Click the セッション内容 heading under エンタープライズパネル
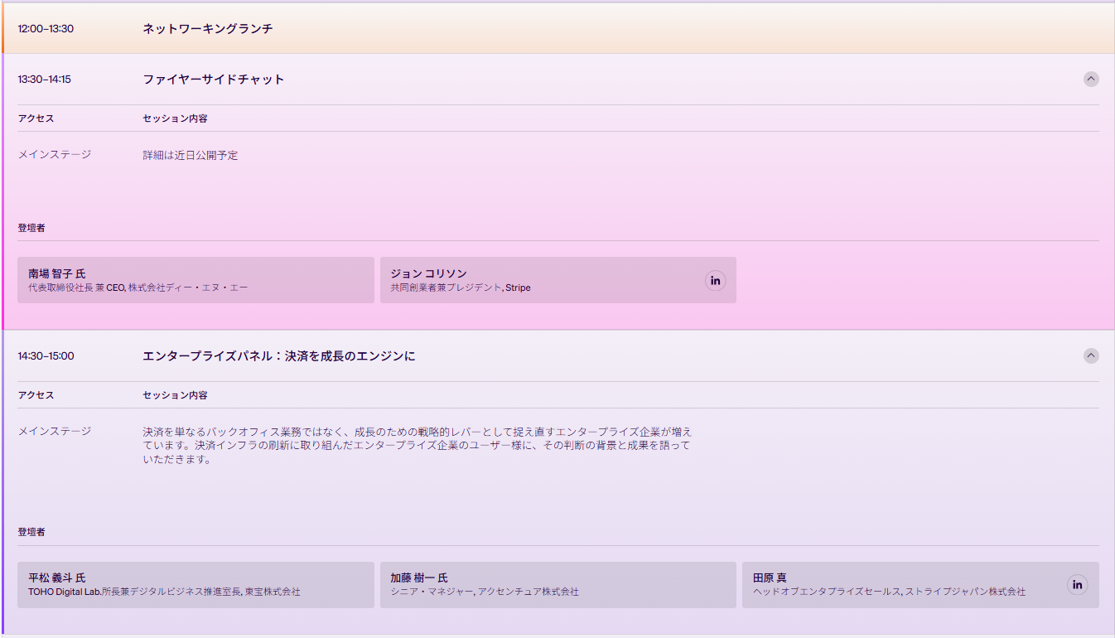This screenshot has width=1115, height=638. [x=175, y=395]
